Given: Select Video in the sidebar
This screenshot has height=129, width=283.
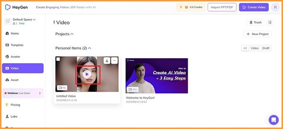Looking at the screenshot, I should point(23,68).
